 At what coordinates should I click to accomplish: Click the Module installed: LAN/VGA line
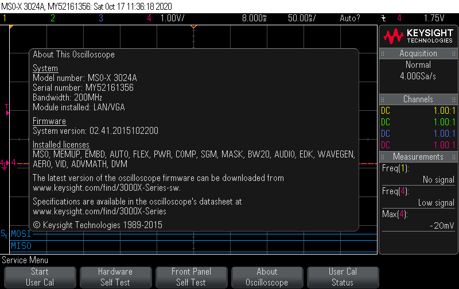coord(79,107)
